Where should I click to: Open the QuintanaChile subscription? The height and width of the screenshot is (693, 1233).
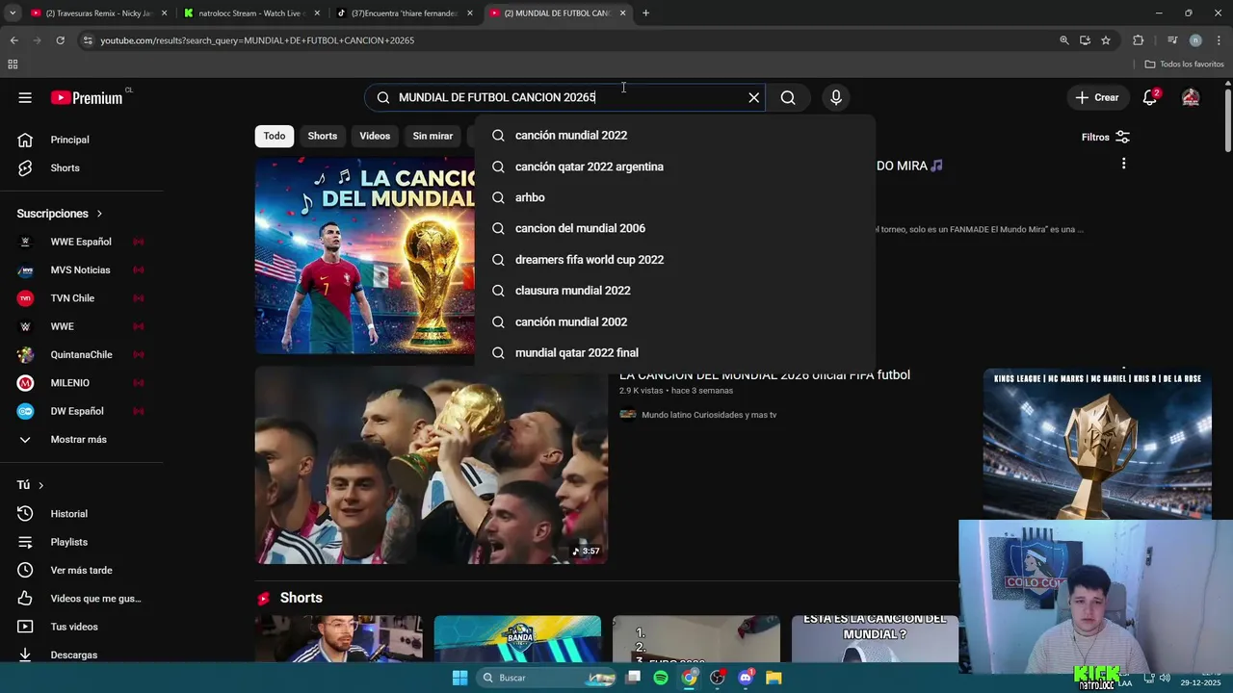coord(82,354)
